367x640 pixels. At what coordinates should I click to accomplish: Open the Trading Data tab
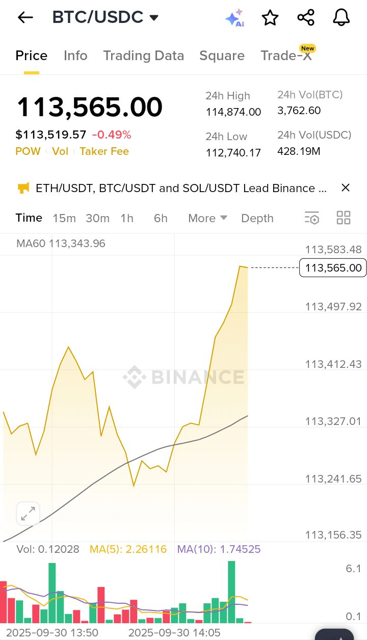coord(143,56)
